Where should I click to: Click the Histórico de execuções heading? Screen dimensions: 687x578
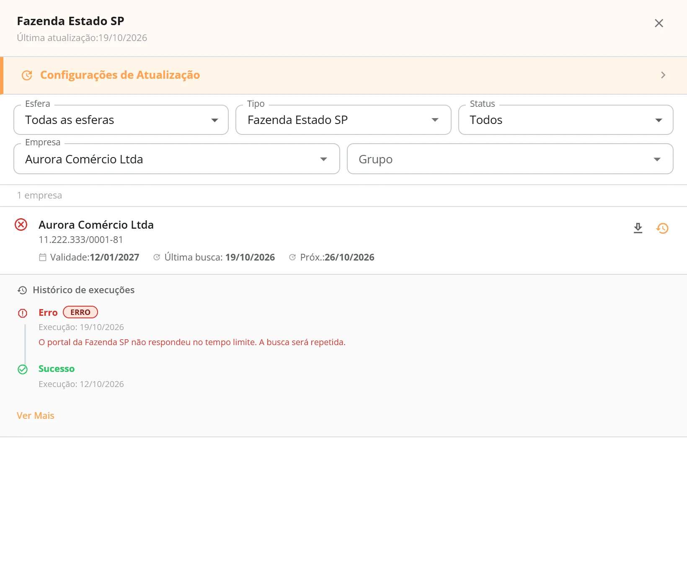coord(84,290)
